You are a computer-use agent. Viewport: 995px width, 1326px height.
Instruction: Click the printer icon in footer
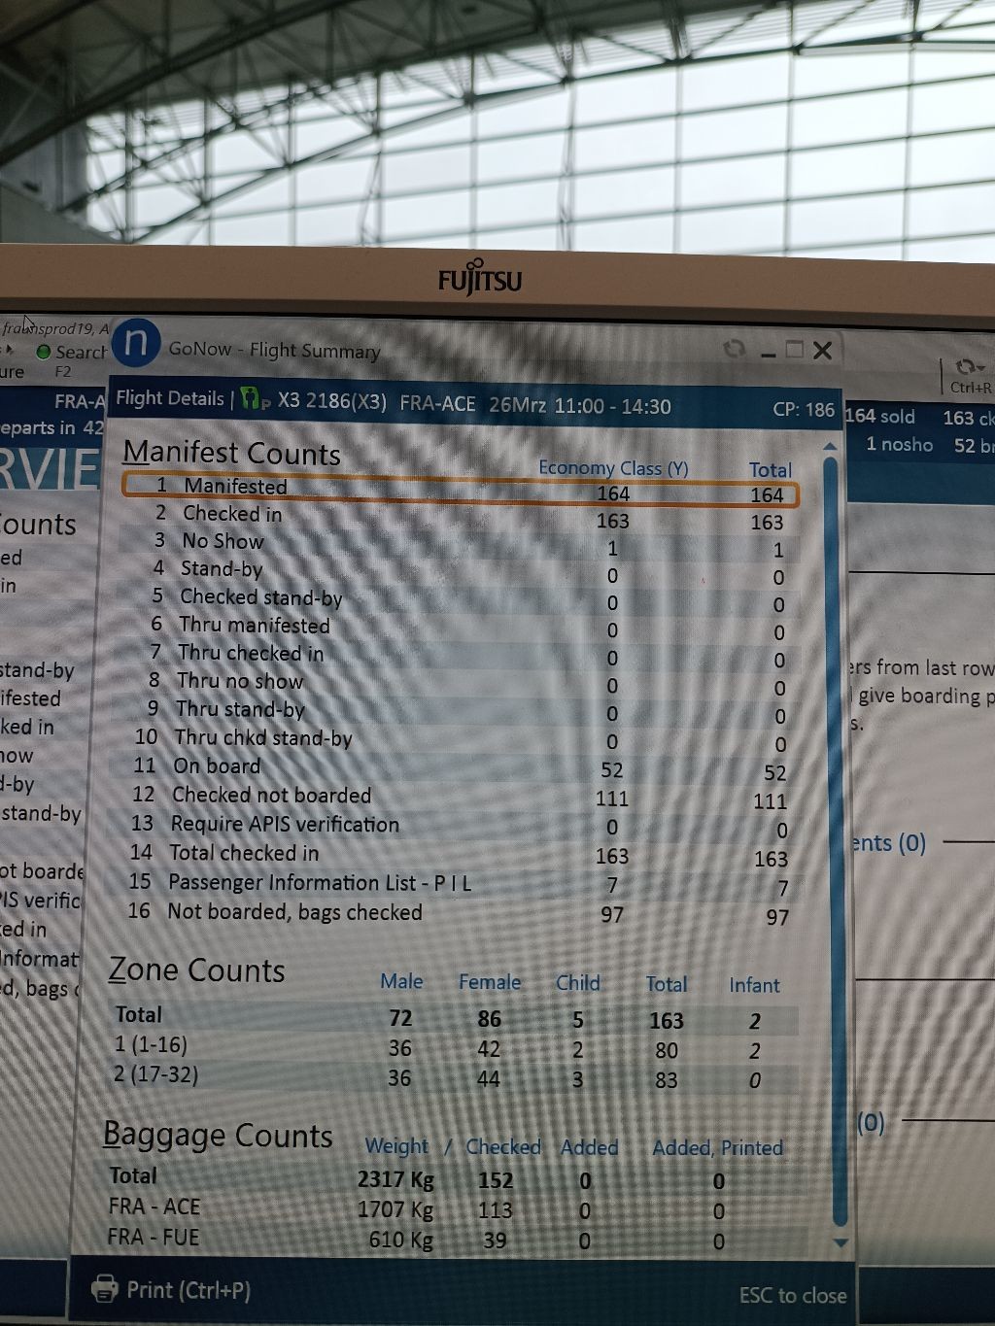(104, 1289)
